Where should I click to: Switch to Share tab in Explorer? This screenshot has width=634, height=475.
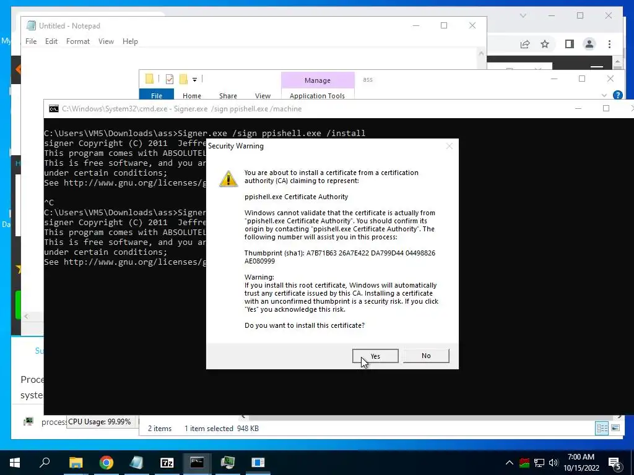[x=228, y=96]
